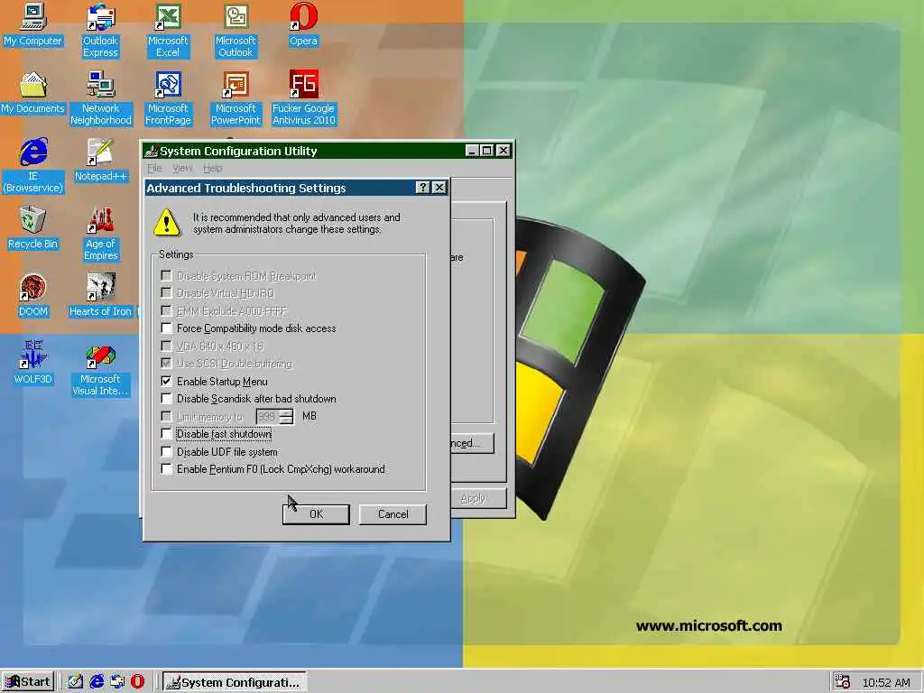Open the View menu in System Configuration Utility

pos(182,169)
